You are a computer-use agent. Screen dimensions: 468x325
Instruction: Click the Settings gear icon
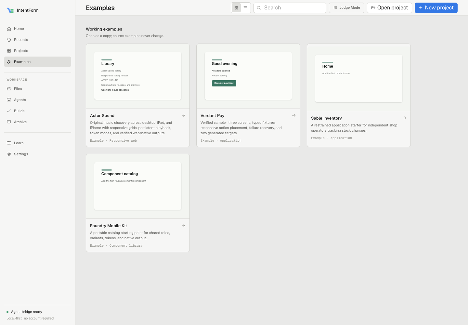(x=9, y=154)
